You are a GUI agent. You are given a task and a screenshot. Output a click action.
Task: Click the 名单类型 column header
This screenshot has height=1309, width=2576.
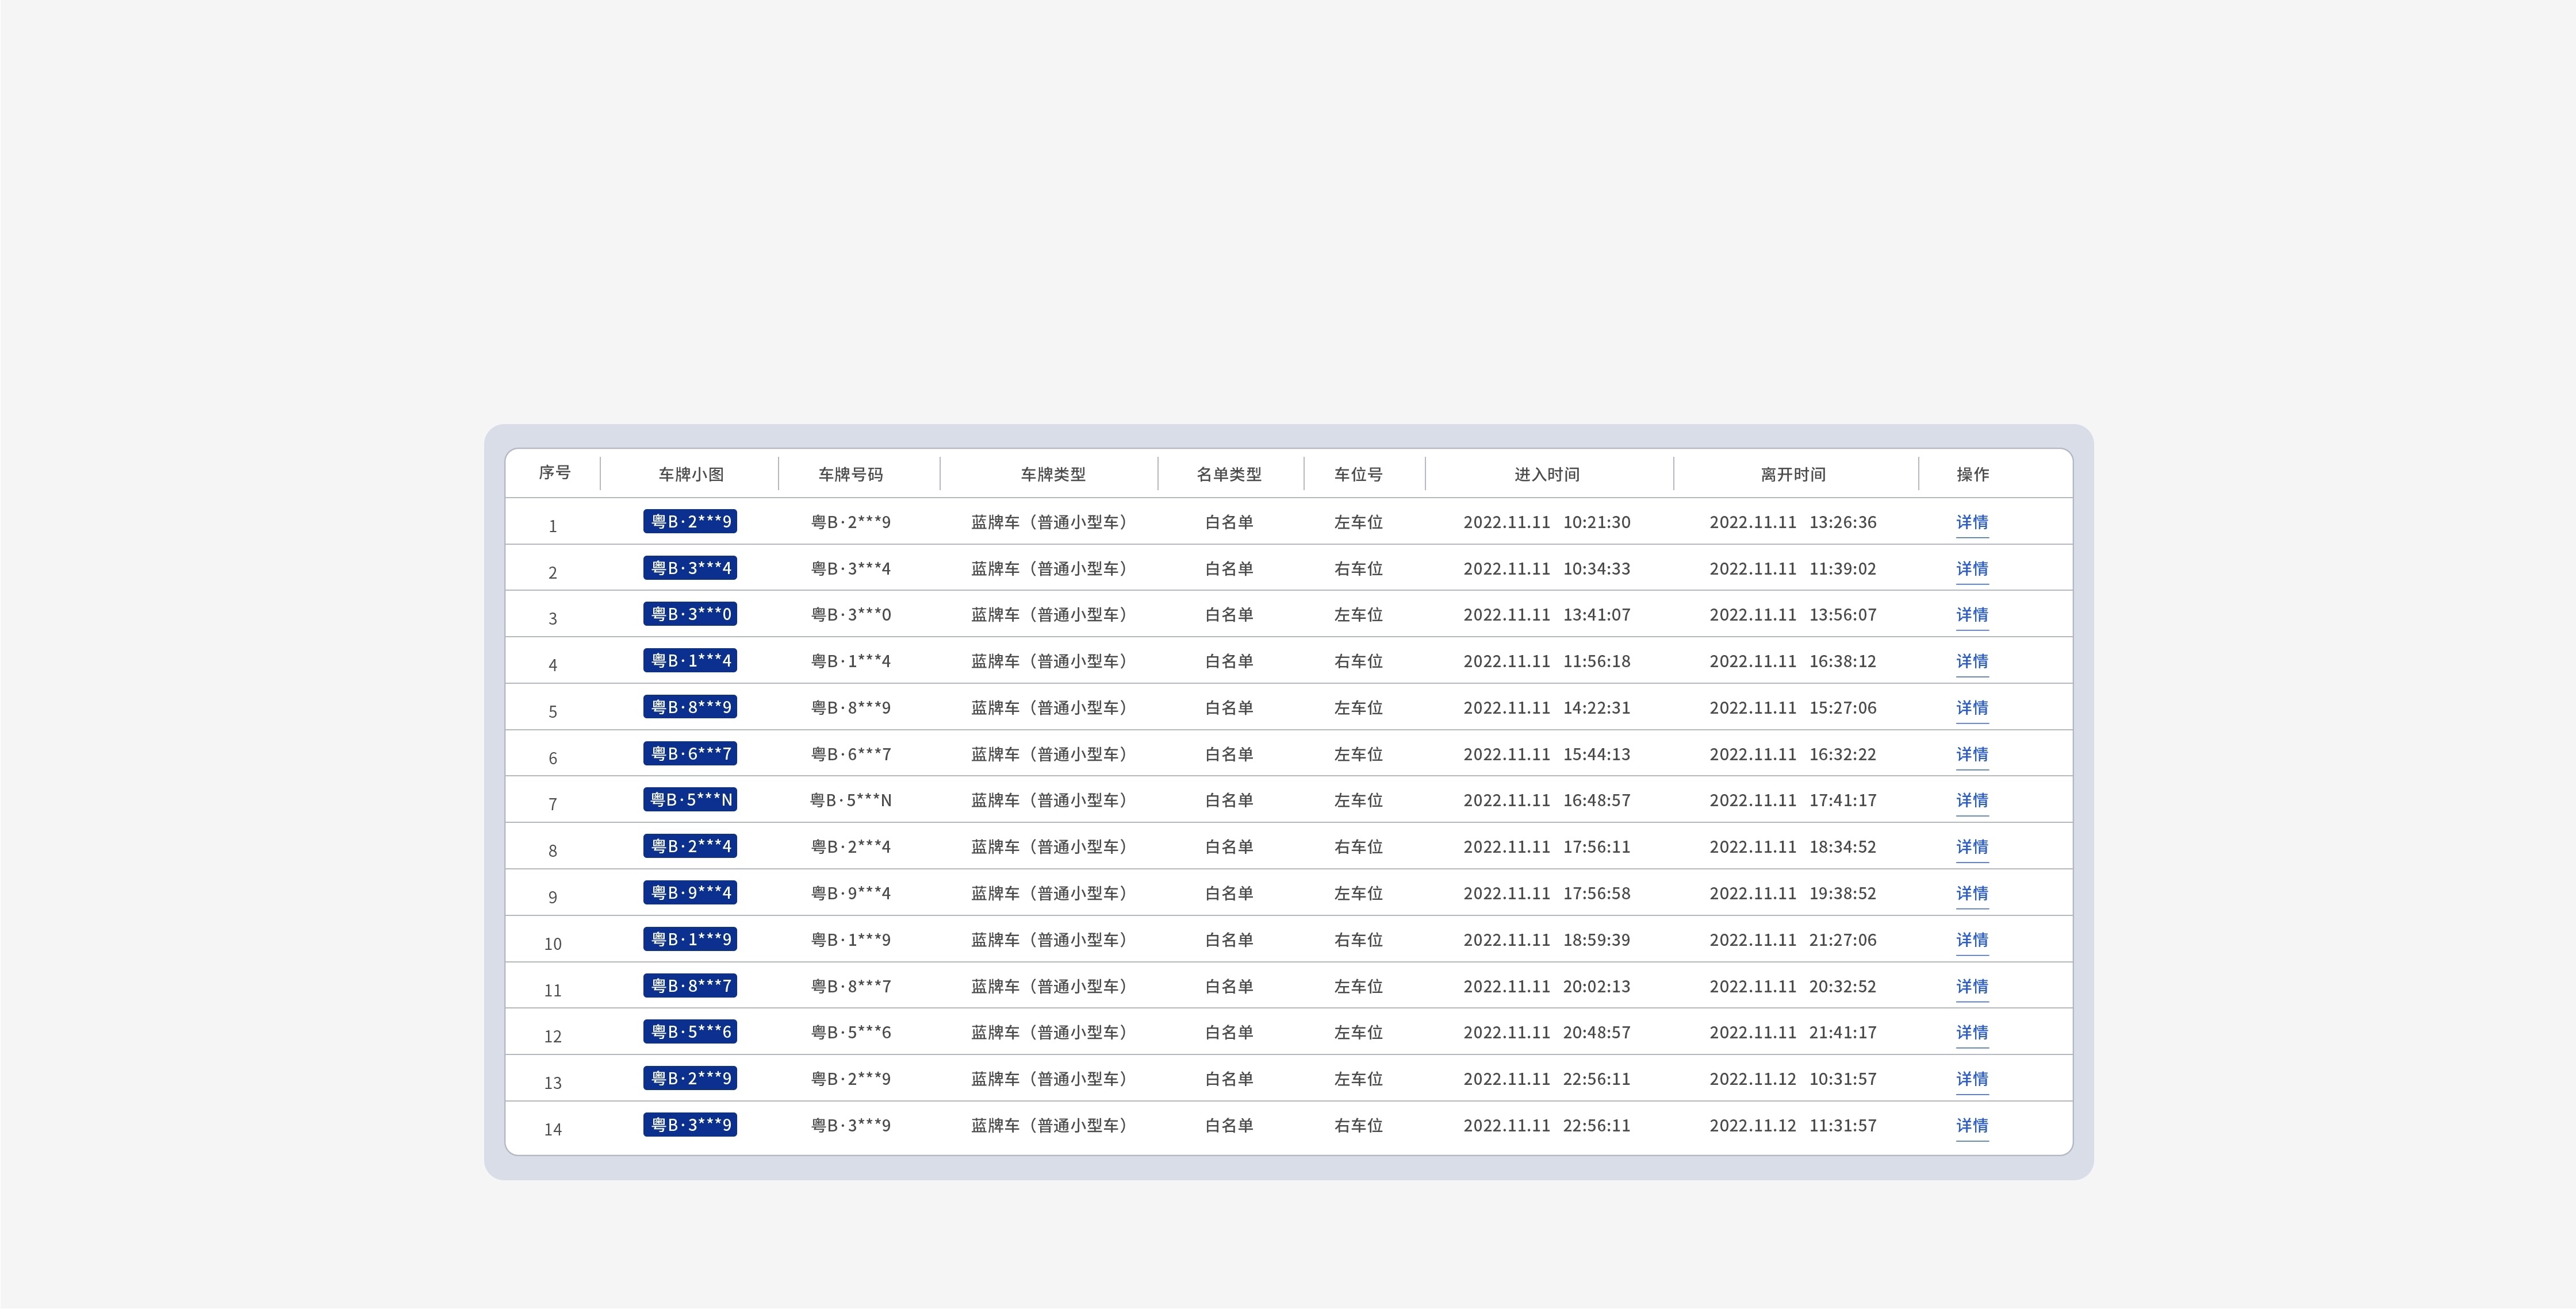(x=1229, y=475)
